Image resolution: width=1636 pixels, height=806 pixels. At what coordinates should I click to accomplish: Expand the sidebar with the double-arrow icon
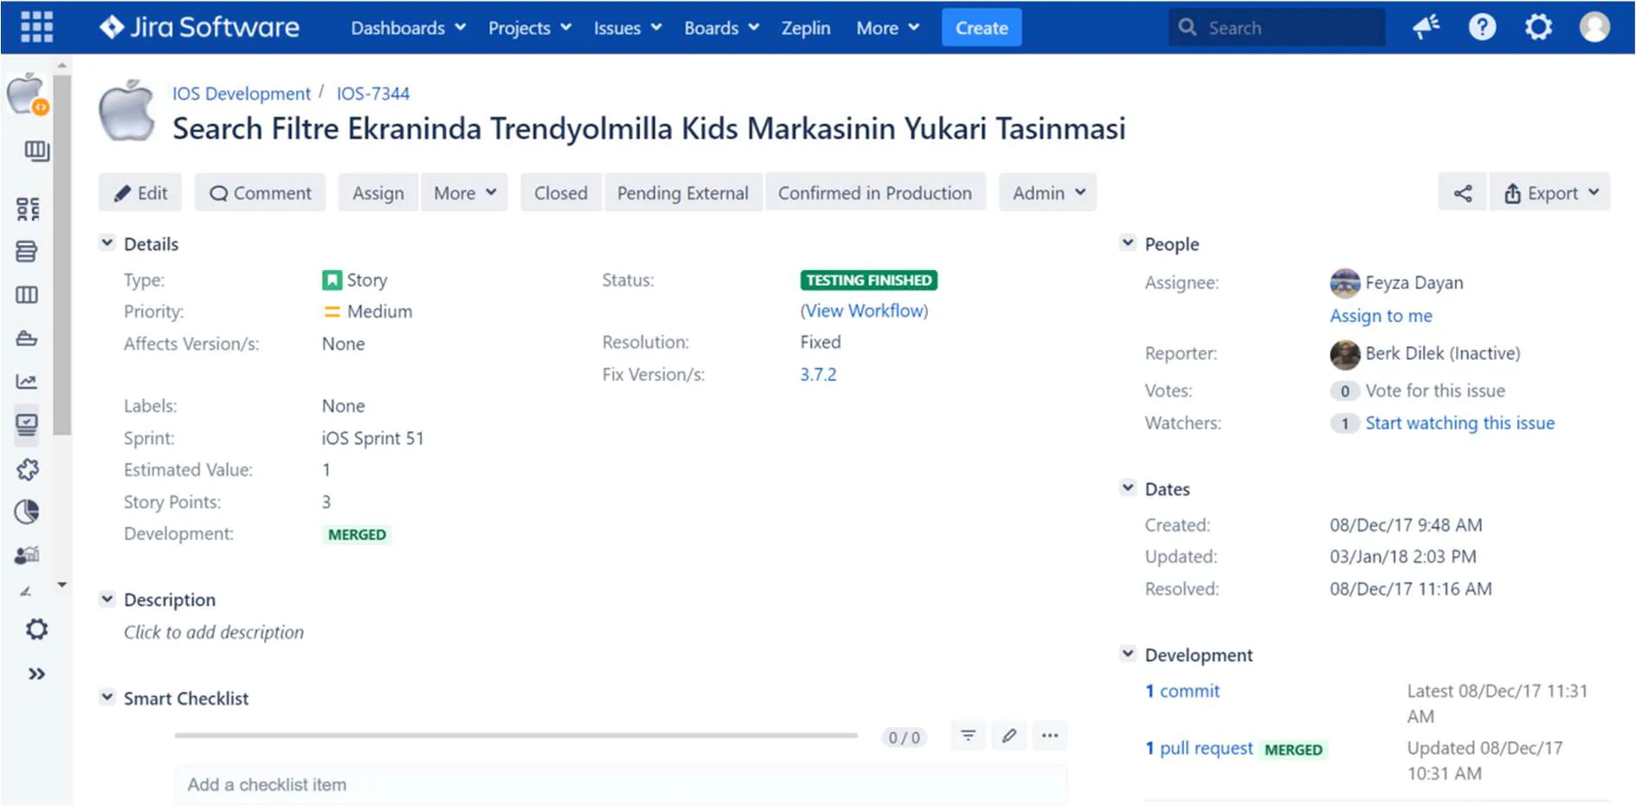36,674
